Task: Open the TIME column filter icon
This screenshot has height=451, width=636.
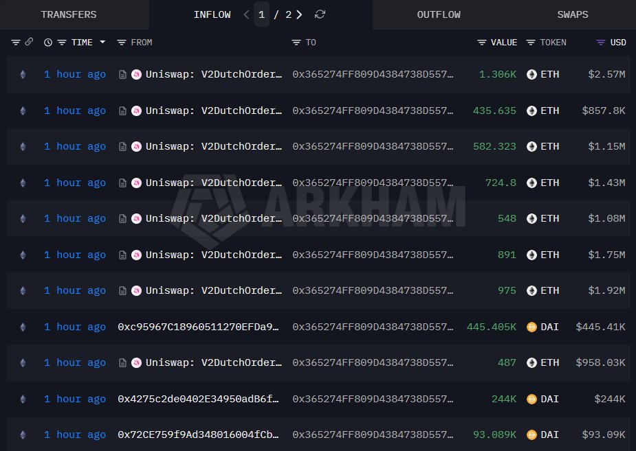Action: [x=62, y=43]
